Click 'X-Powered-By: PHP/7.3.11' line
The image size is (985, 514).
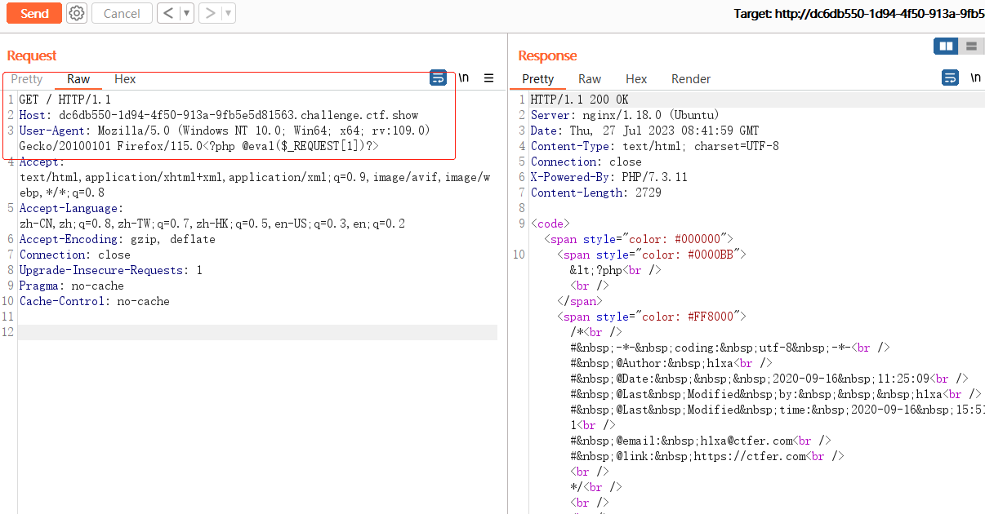(609, 177)
